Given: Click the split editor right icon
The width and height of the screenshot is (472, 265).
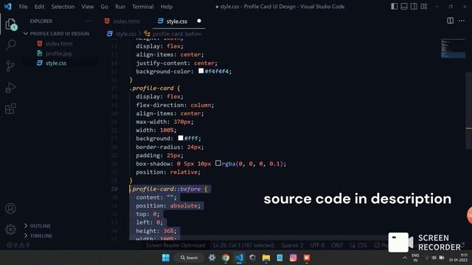Looking at the screenshot, I should (451, 21).
